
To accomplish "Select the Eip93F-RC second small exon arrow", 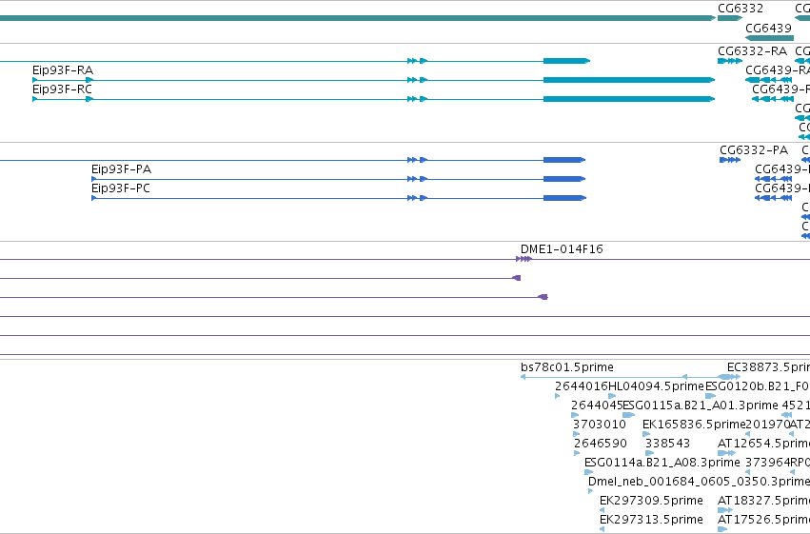I will [89, 99].
